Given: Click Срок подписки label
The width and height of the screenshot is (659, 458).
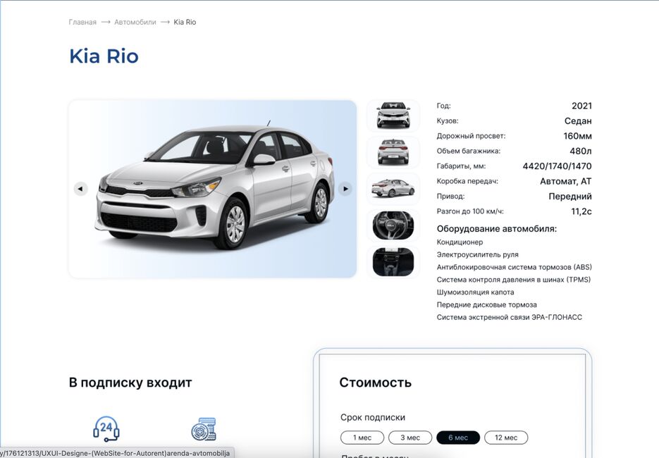Looking at the screenshot, I should (373, 417).
